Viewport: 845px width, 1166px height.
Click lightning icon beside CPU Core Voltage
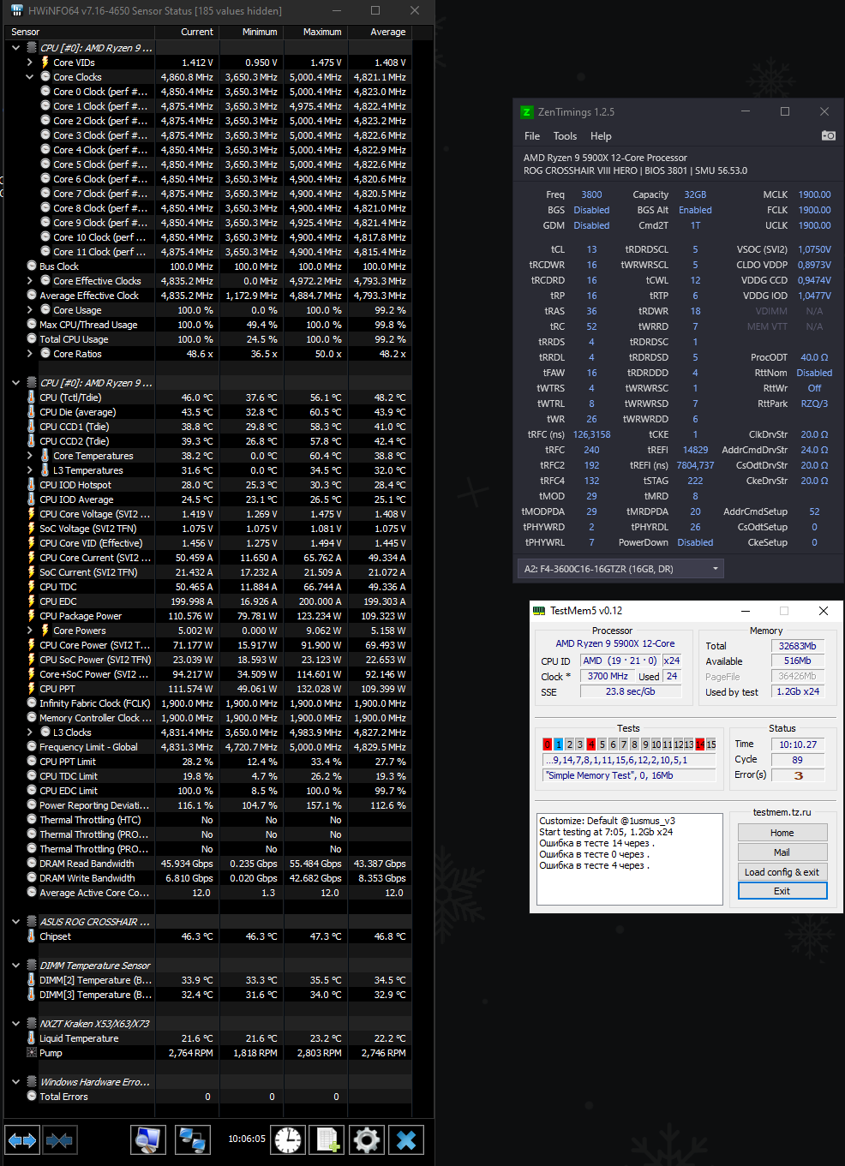click(32, 514)
